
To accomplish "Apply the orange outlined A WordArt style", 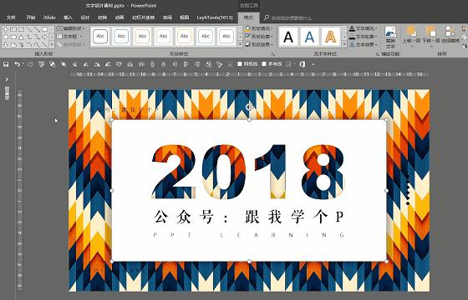I will pos(330,37).
